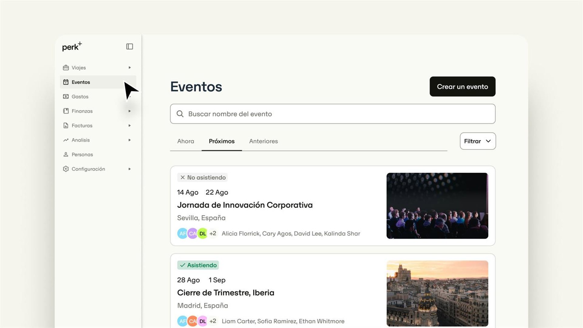The width and height of the screenshot is (583, 328).
Task: Expand the Viajes submenu arrow
Action: 130,67
